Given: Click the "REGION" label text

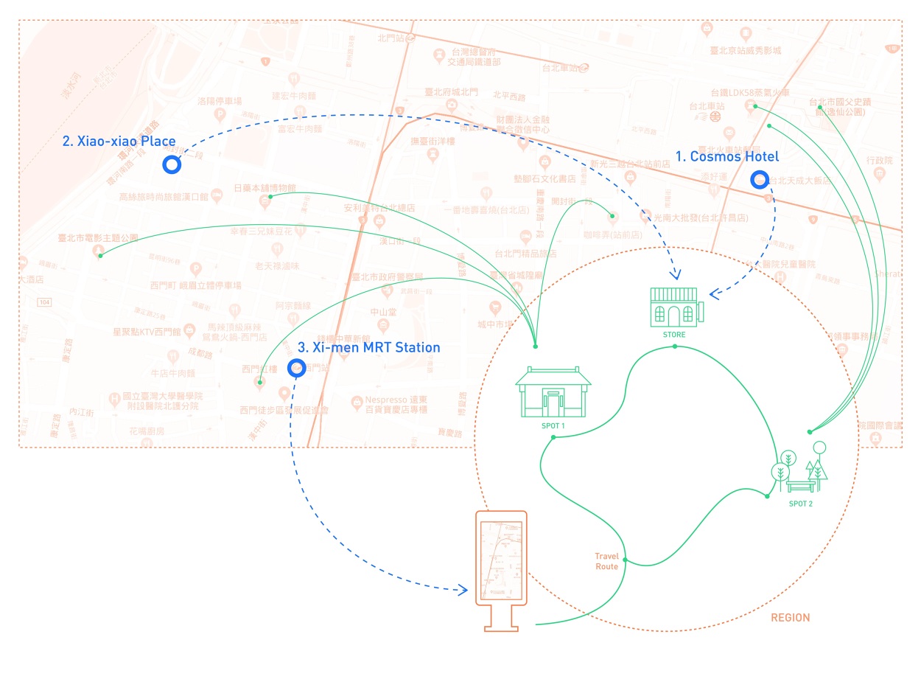Looking at the screenshot, I should pyautogui.click(x=790, y=617).
